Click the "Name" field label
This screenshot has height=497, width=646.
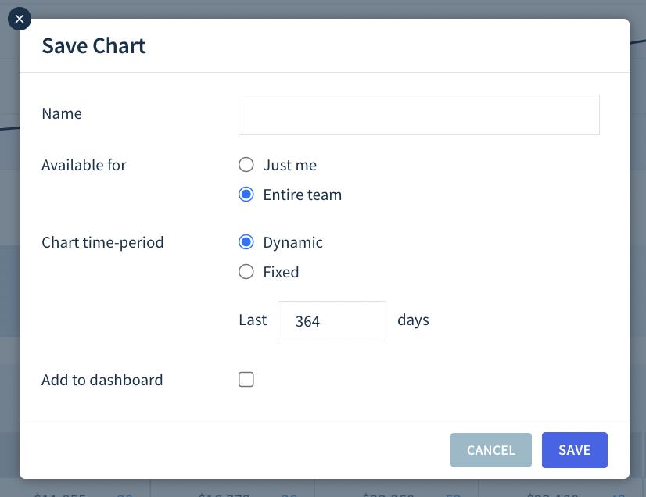coord(62,113)
